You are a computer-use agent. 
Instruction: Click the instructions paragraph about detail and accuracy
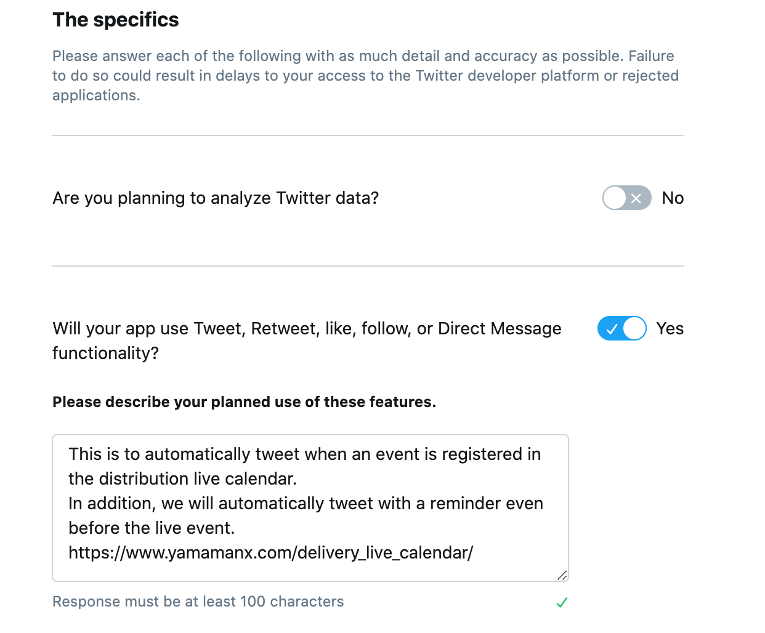pyautogui.click(x=366, y=76)
